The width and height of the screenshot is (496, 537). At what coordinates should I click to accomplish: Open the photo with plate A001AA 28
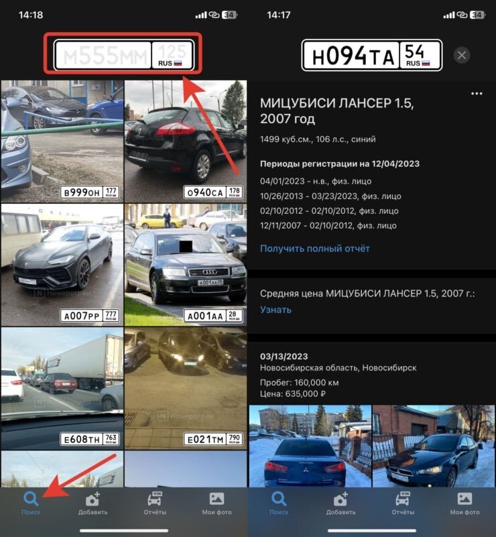pyautogui.click(x=186, y=265)
